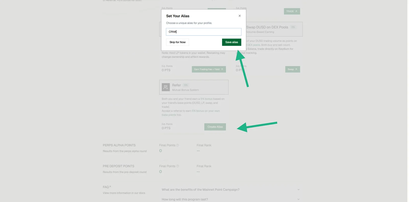The width and height of the screenshot is (409, 202).
Task: Click the Refer 5% badge
Action: pyautogui.click(x=186, y=85)
